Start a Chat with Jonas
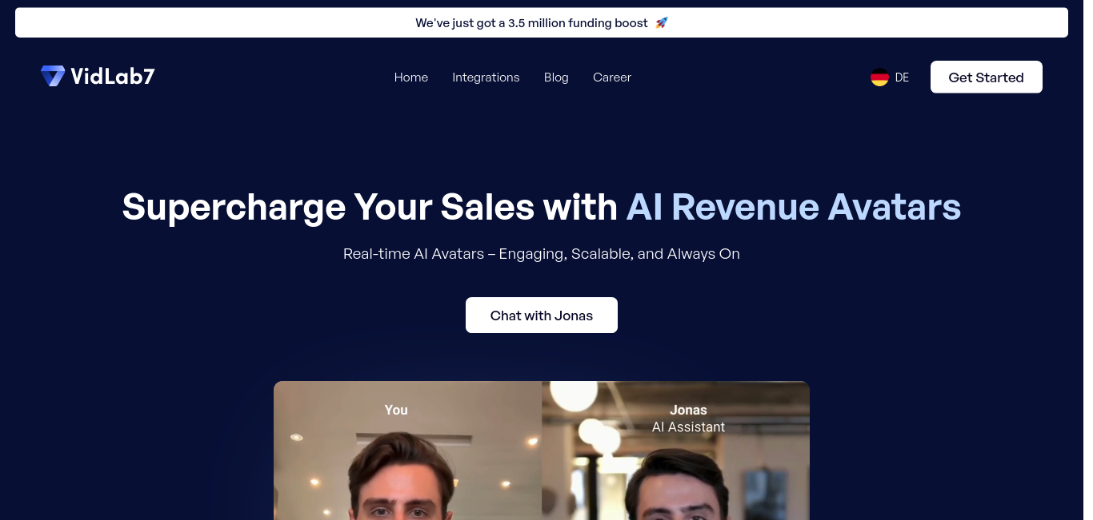 tap(542, 316)
